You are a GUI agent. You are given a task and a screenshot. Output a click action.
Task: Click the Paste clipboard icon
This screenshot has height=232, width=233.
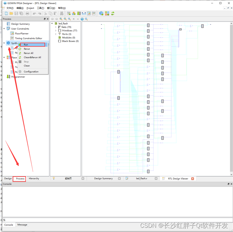(55, 13)
